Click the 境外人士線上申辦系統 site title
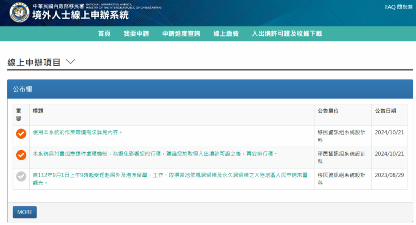 click(x=80, y=15)
